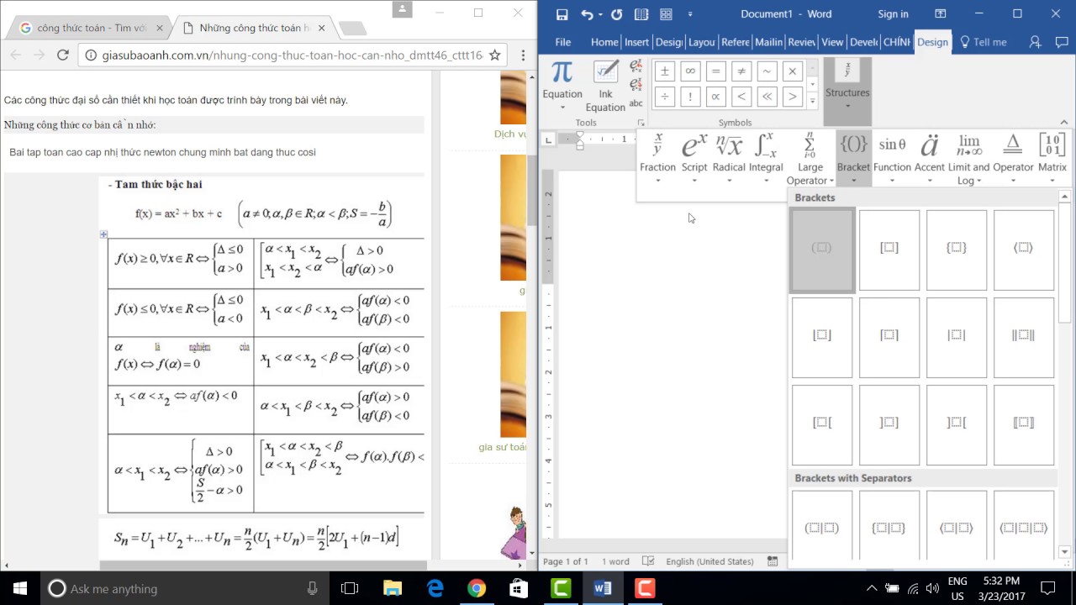The width and height of the screenshot is (1076, 605).
Task: Save the Word document
Action: pos(562,14)
